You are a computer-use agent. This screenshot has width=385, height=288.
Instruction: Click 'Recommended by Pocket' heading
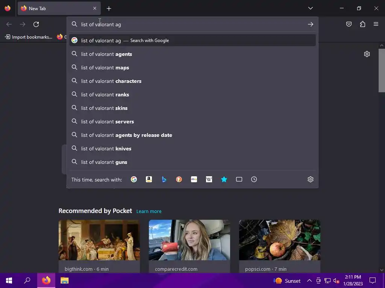pos(95,211)
